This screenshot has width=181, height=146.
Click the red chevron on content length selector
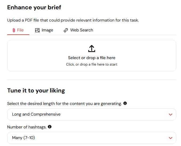point(171,115)
